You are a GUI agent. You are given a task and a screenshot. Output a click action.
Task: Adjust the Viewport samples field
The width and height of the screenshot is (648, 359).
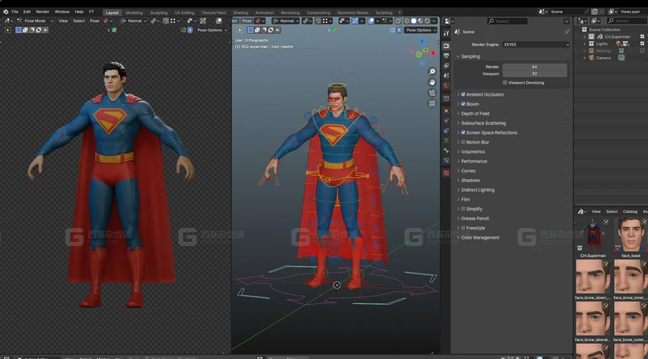click(x=534, y=73)
